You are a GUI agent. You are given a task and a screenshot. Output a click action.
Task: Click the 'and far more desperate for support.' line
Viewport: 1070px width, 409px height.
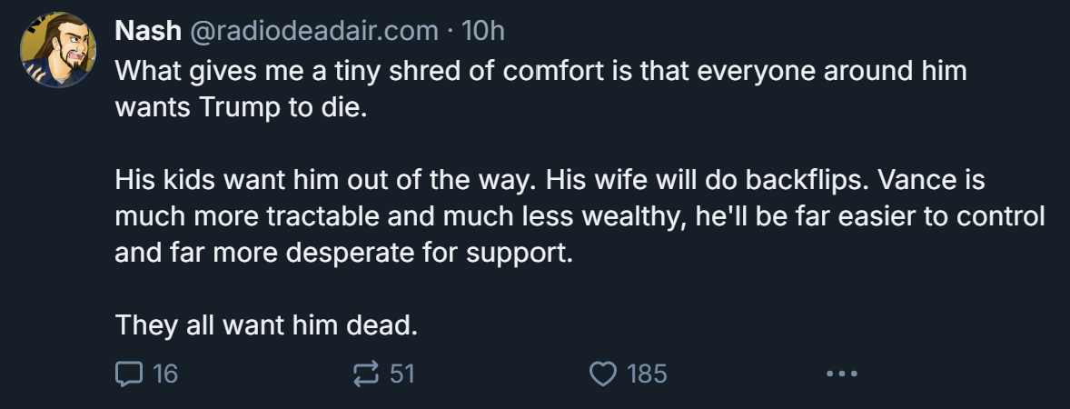coord(344,253)
